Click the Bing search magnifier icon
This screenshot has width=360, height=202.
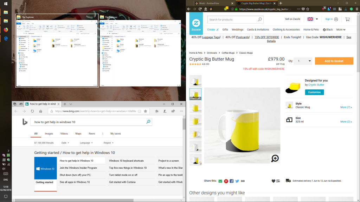point(148,122)
